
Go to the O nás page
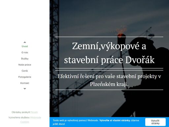tap(25, 53)
